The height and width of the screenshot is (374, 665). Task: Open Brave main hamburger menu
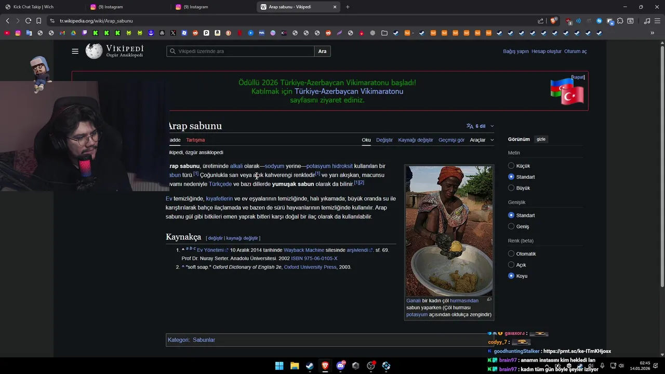[657, 21]
